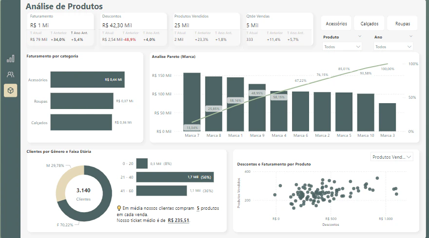The height and width of the screenshot is (238, 429).
Task: Select the Acessórios bar in category chart
Action: pyautogui.click(x=88, y=79)
